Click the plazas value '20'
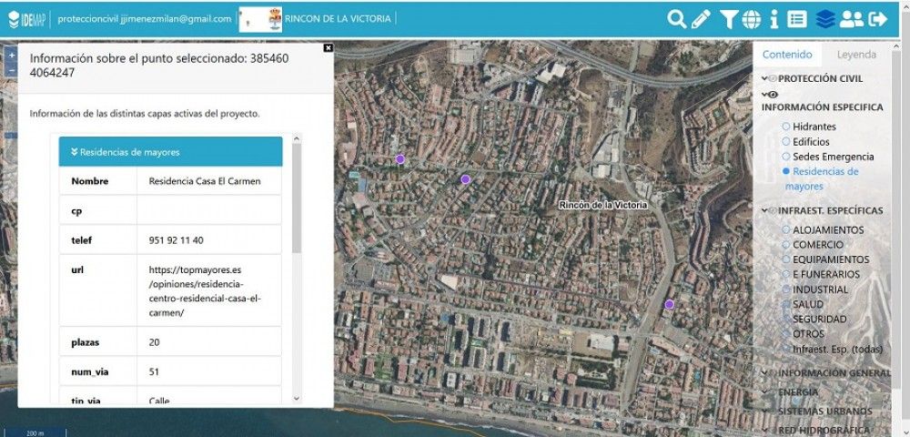Viewport: 910px width, 437px height. coord(154,342)
